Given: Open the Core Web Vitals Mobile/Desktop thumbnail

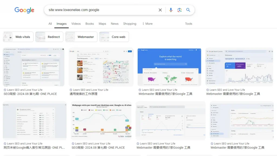Looking at the screenshot, I should (x=242, y=121).
